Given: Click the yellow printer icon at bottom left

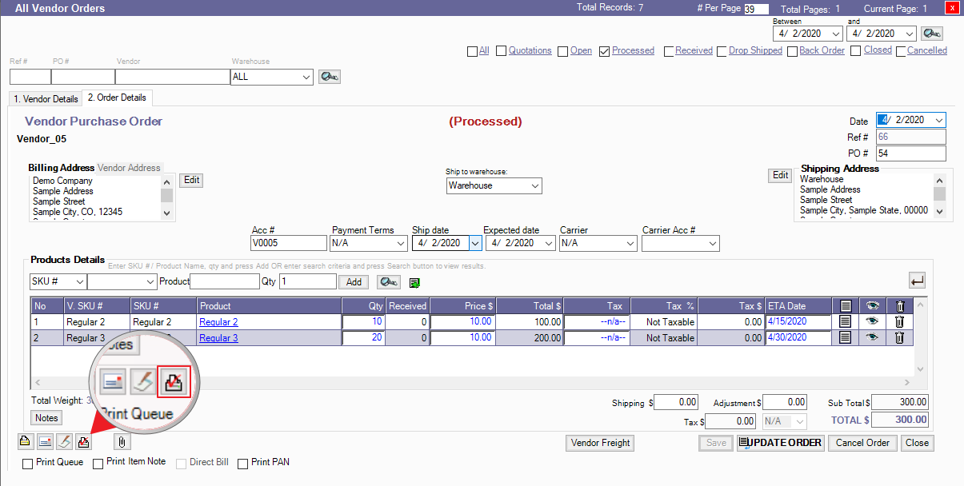Looking at the screenshot, I should click(26, 441).
